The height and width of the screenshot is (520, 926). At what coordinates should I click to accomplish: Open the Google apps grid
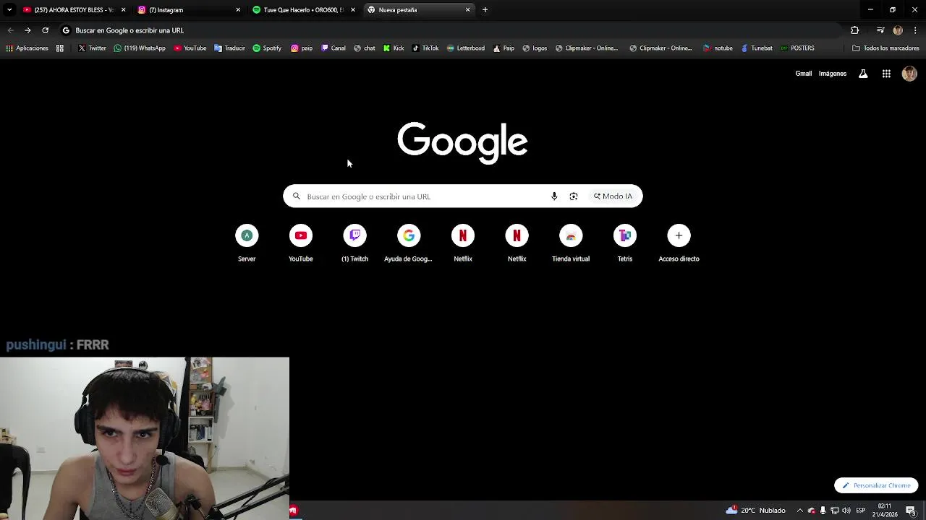886,74
